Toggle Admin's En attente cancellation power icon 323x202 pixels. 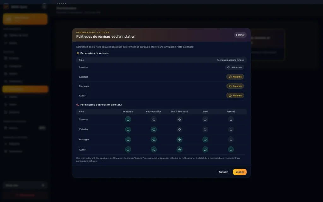128,150
